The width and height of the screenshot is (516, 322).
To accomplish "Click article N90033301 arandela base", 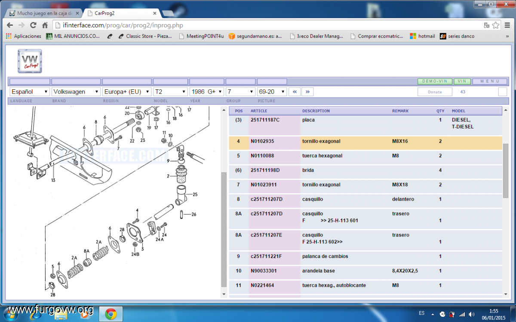I will coord(264,271).
